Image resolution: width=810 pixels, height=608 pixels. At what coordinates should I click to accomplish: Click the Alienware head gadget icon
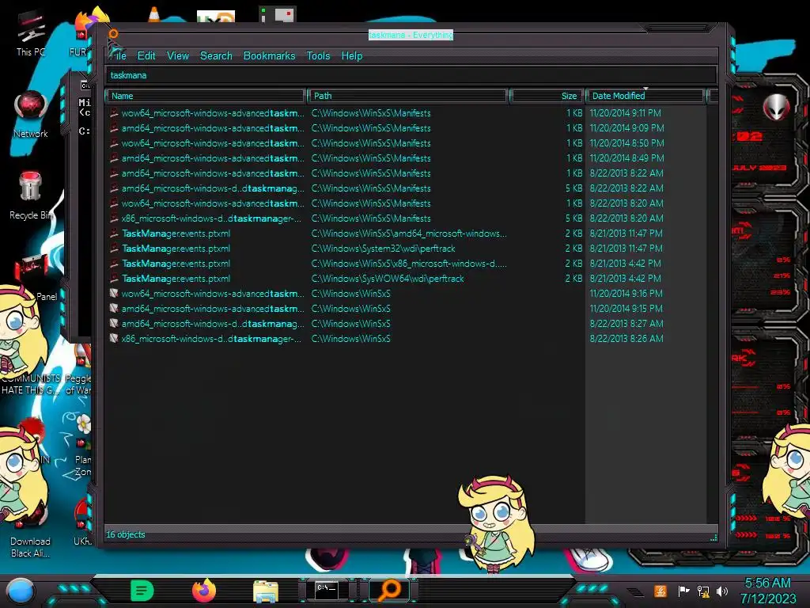click(x=777, y=107)
